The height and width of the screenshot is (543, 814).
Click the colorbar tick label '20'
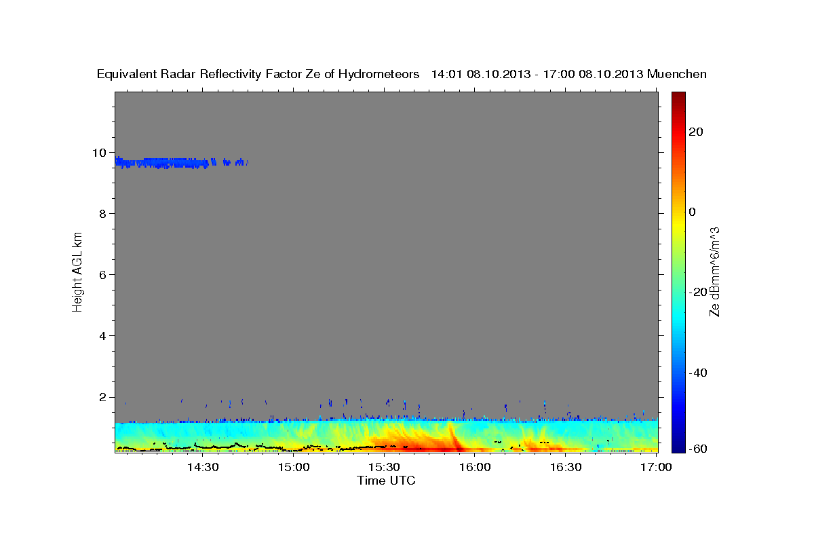[x=696, y=132]
